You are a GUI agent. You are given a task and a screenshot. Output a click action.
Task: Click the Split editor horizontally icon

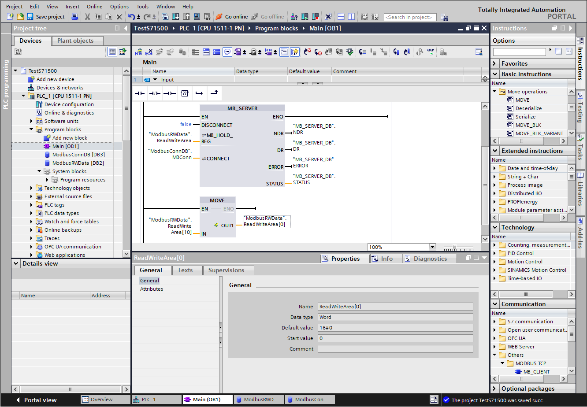(341, 17)
